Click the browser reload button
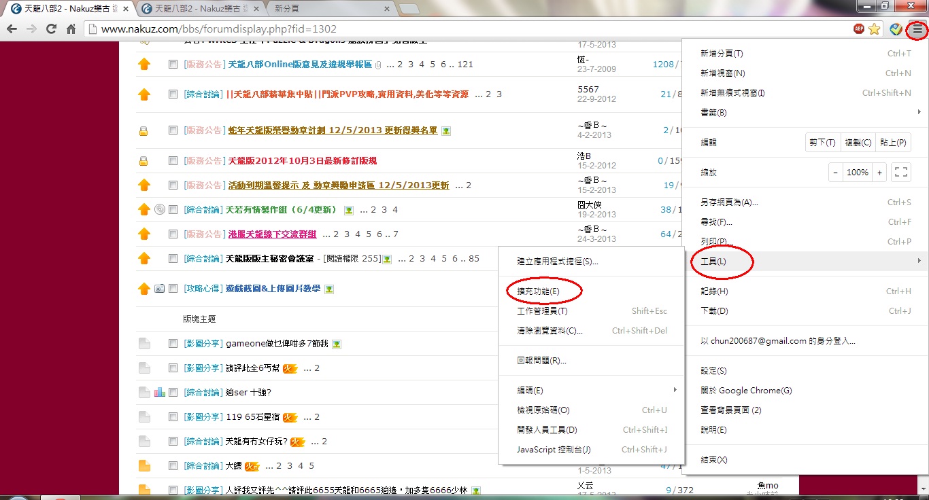 point(51,29)
